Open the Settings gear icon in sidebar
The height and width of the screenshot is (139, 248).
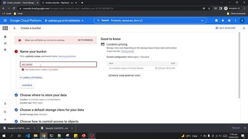tap(5, 50)
